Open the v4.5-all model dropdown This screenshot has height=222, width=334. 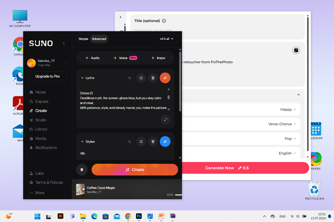click(x=167, y=39)
